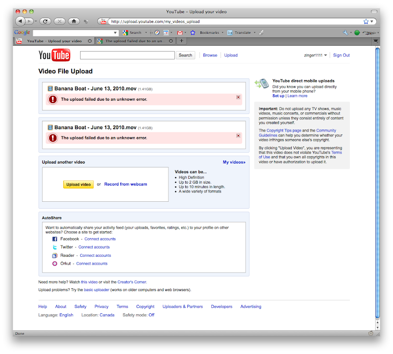Click the star bookmark icon in the toolbar
This screenshot has width=393, height=354.
tap(193, 32)
